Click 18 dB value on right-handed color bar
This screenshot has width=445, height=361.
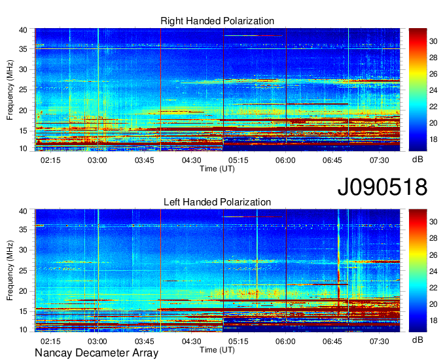click(x=433, y=139)
